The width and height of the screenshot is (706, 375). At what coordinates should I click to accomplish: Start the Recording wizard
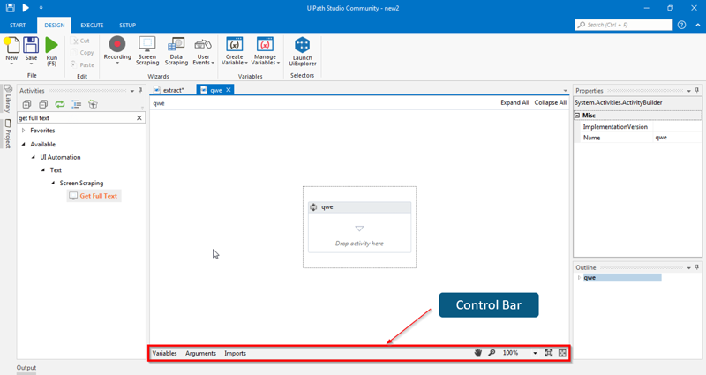(x=117, y=50)
